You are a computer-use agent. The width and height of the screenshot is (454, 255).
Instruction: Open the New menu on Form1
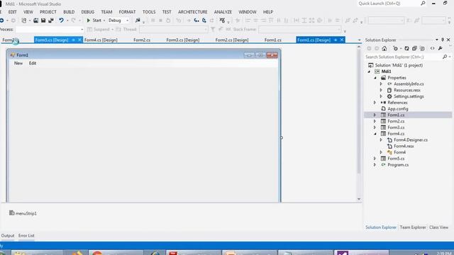tap(18, 63)
